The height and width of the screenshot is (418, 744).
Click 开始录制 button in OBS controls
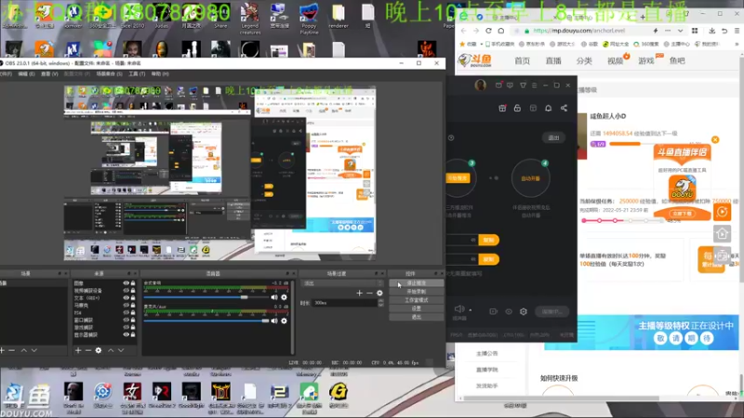(x=417, y=292)
